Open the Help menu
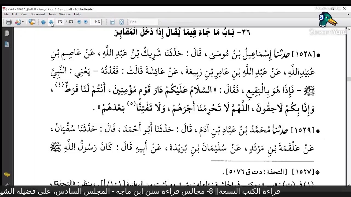This screenshot has width=351, height=197. pyautogui.click(x=77, y=14)
